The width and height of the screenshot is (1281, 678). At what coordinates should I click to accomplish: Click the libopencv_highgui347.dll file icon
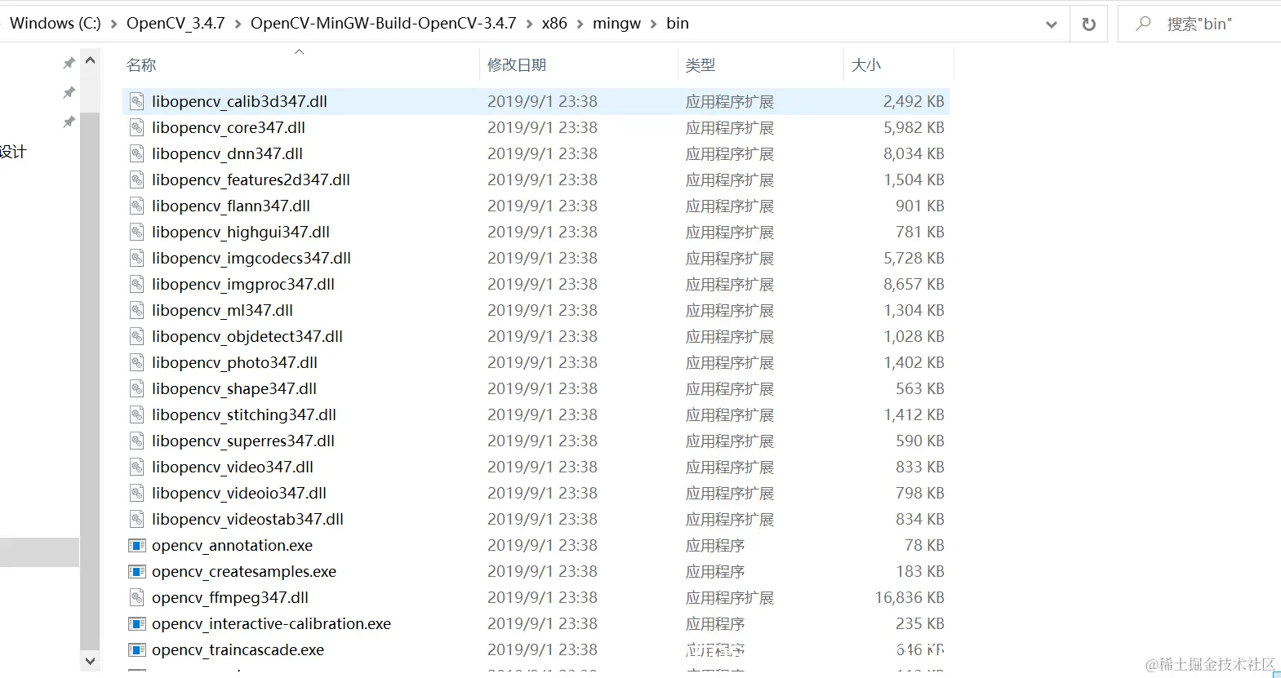click(137, 232)
